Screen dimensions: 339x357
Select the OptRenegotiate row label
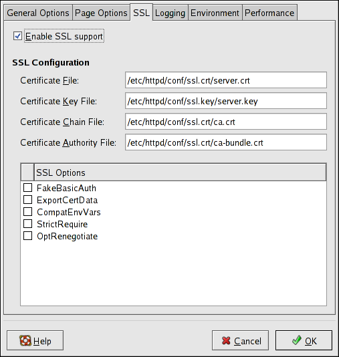(x=68, y=237)
